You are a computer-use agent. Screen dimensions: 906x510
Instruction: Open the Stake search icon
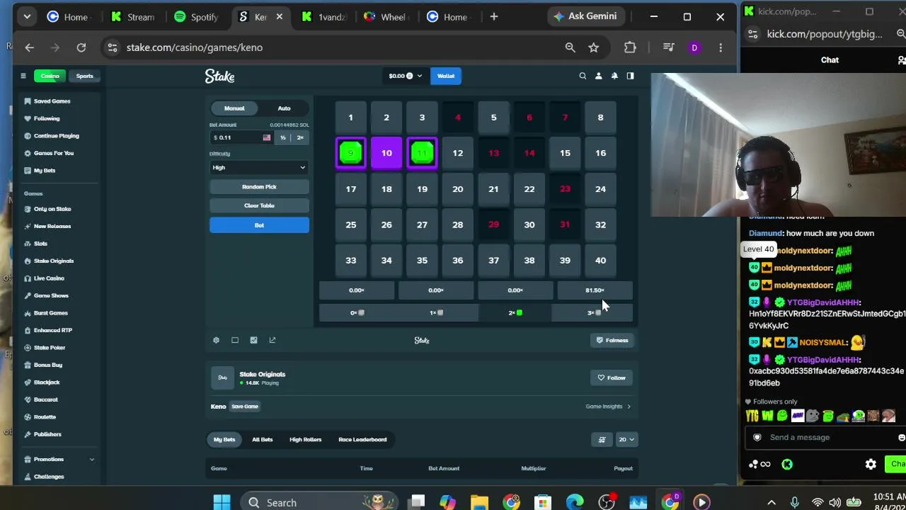click(x=583, y=76)
